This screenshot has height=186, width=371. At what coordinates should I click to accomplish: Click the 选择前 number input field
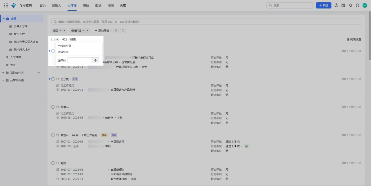(x=79, y=61)
